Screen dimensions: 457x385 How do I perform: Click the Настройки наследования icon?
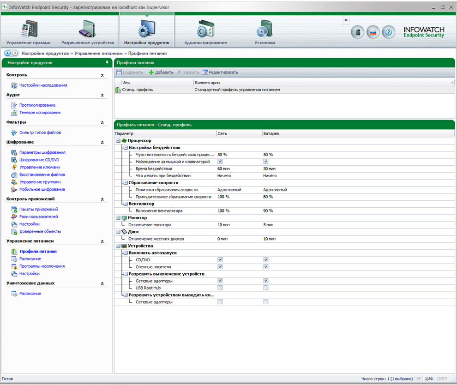[x=14, y=85]
